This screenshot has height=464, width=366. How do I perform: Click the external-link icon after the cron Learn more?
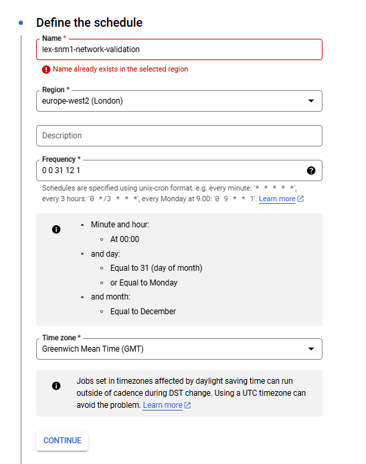click(x=300, y=199)
